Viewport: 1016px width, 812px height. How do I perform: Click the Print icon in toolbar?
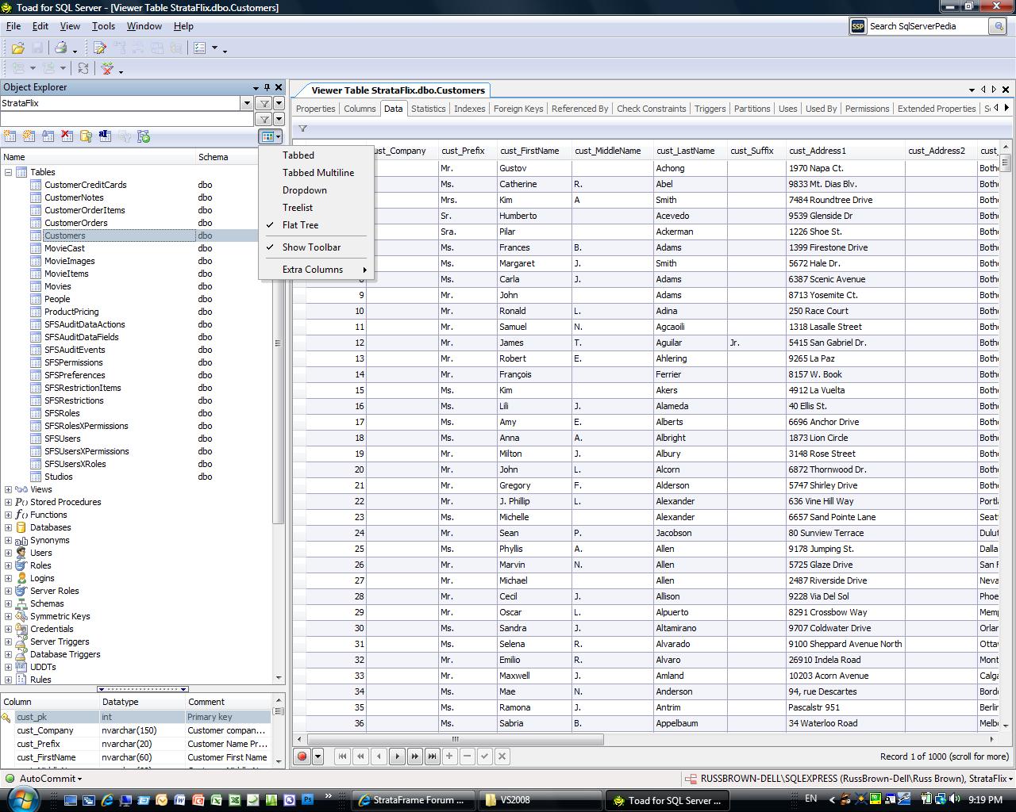coord(60,48)
